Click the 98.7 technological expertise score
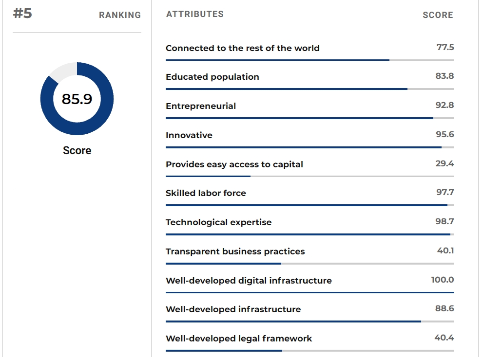This screenshot has width=483, height=357. 444,221
